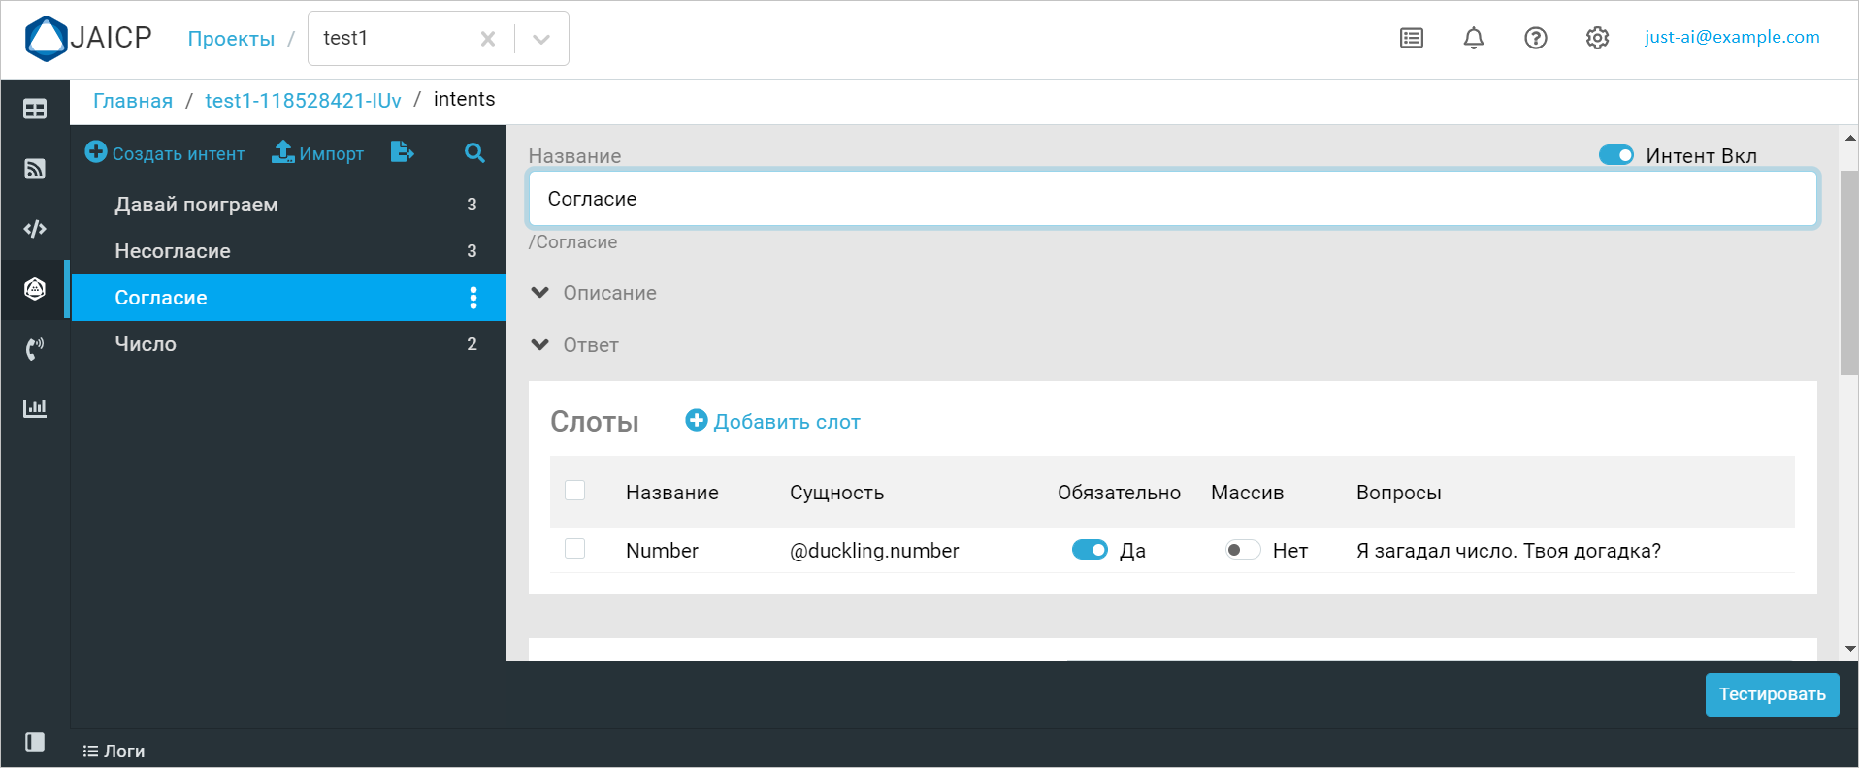Open settings gear in header
1859x768 pixels.
click(1598, 38)
